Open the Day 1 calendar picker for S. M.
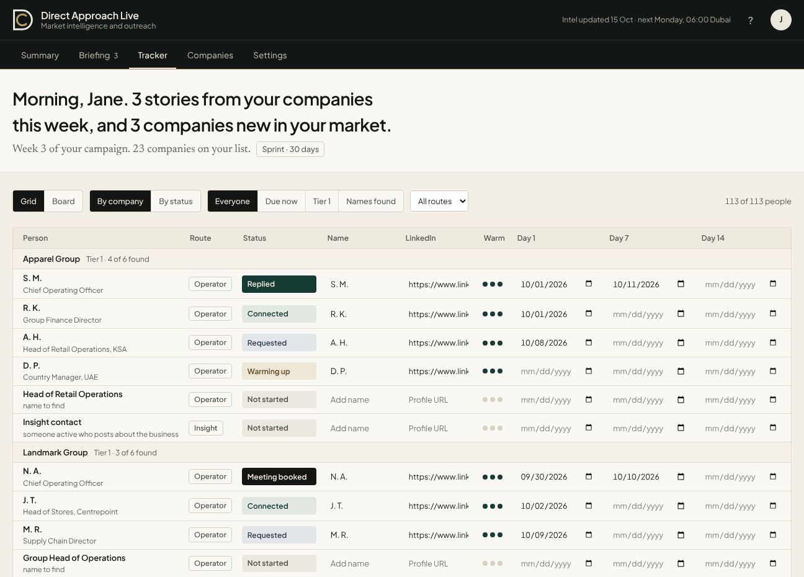The image size is (804, 577). click(x=589, y=284)
